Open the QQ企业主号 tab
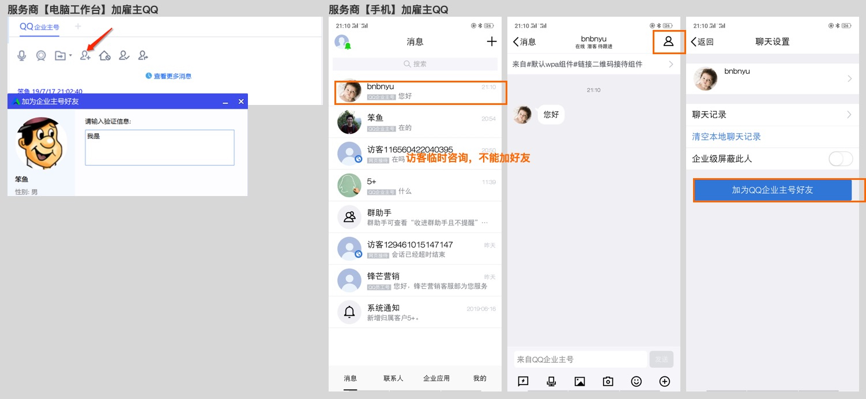The image size is (866, 399). [39, 27]
